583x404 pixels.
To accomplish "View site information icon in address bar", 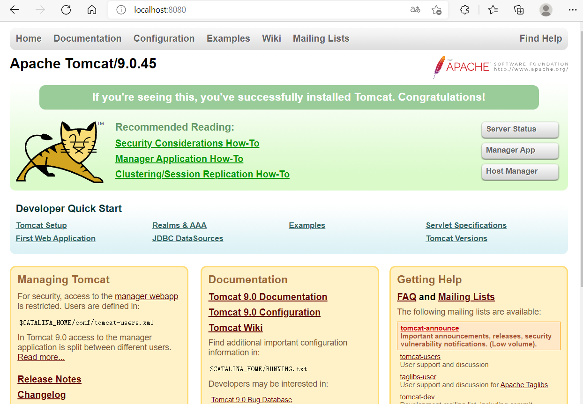I will point(121,10).
